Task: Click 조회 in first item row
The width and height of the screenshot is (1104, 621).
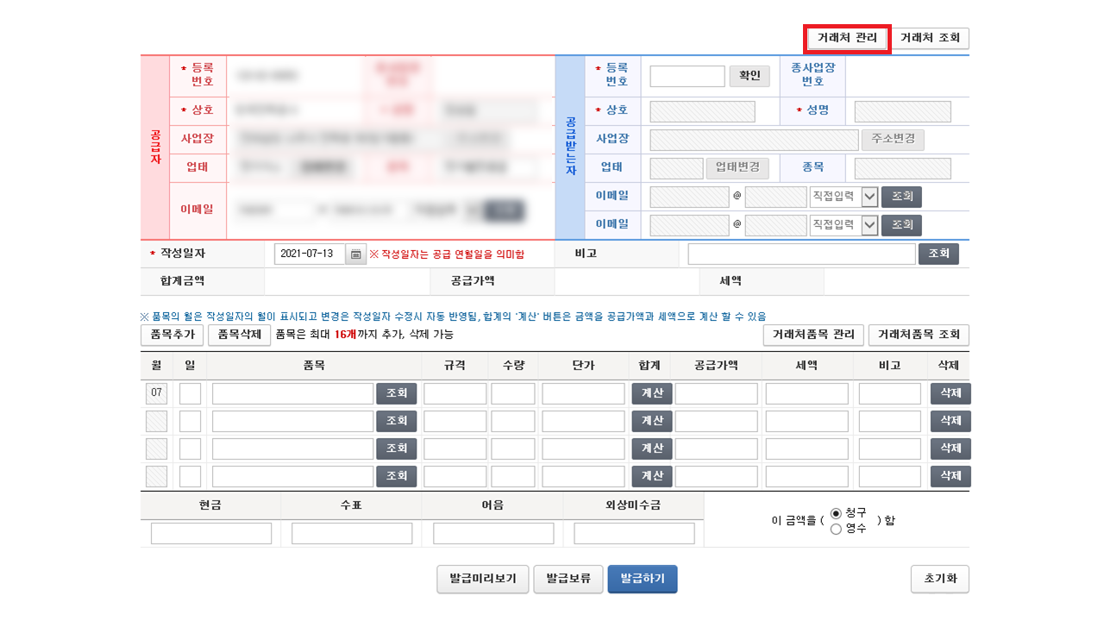Action: click(x=397, y=393)
